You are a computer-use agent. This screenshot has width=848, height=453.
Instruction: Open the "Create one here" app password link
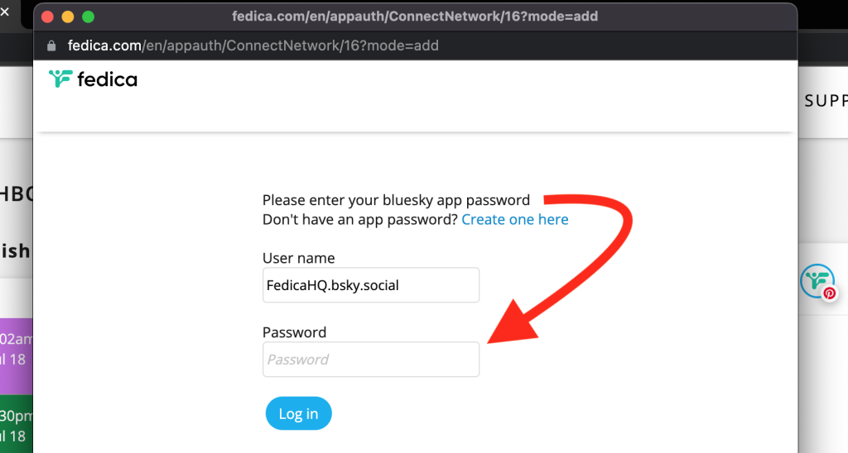[515, 220]
